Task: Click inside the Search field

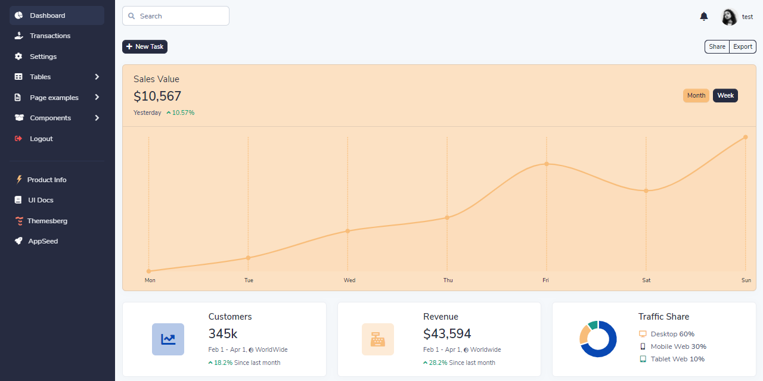Action: (175, 15)
